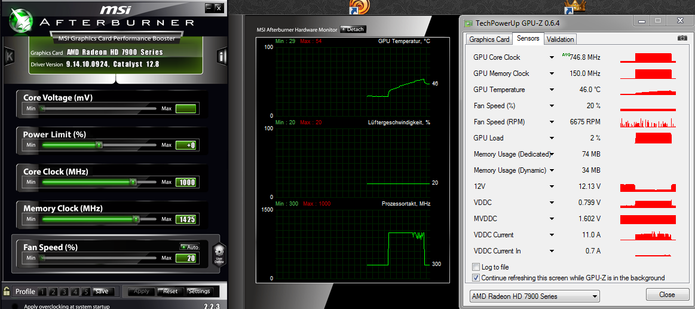Expand the VDDC Current sensor dropdown
The height and width of the screenshot is (309, 695).
(552, 235)
